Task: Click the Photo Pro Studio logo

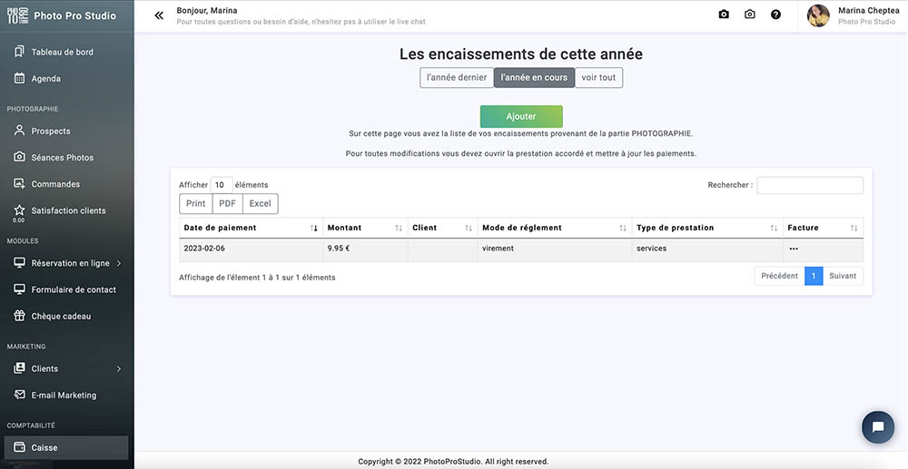Action: (x=17, y=15)
